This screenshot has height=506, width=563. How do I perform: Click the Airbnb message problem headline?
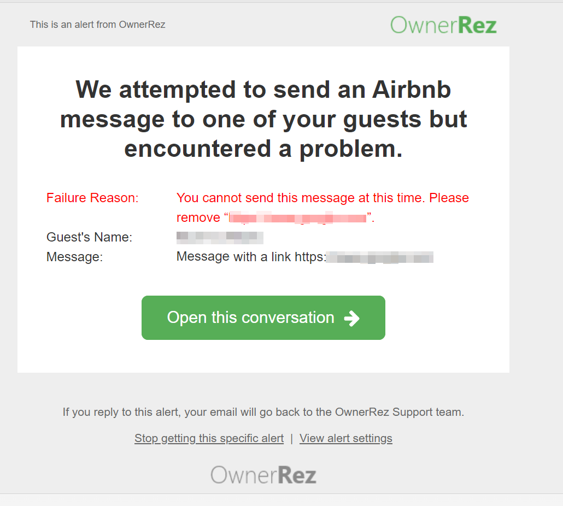[263, 119]
